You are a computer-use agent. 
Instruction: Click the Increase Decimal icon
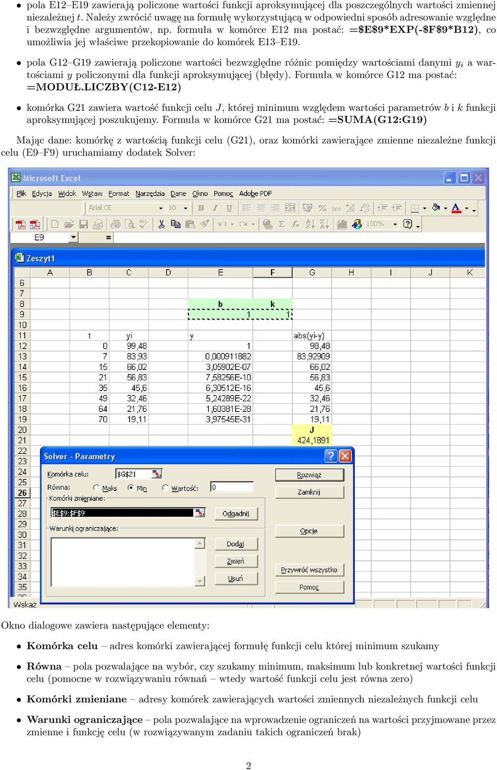coord(350,208)
